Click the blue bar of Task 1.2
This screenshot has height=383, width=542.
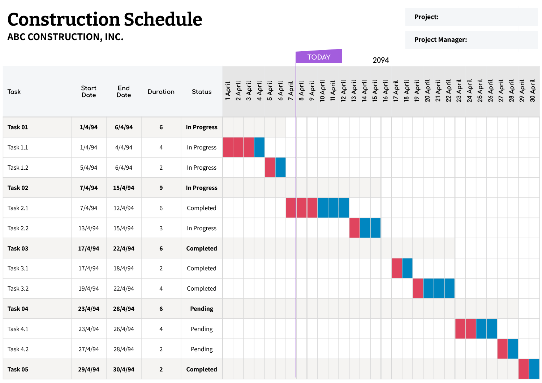pos(280,167)
